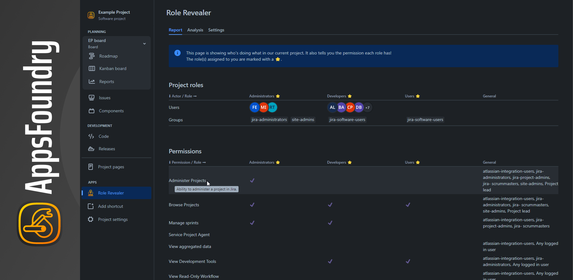This screenshot has height=280, width=573.
Task: Open Roadmap via its sidebar icon
Action: pyautogui.click(x=92, y=56)
